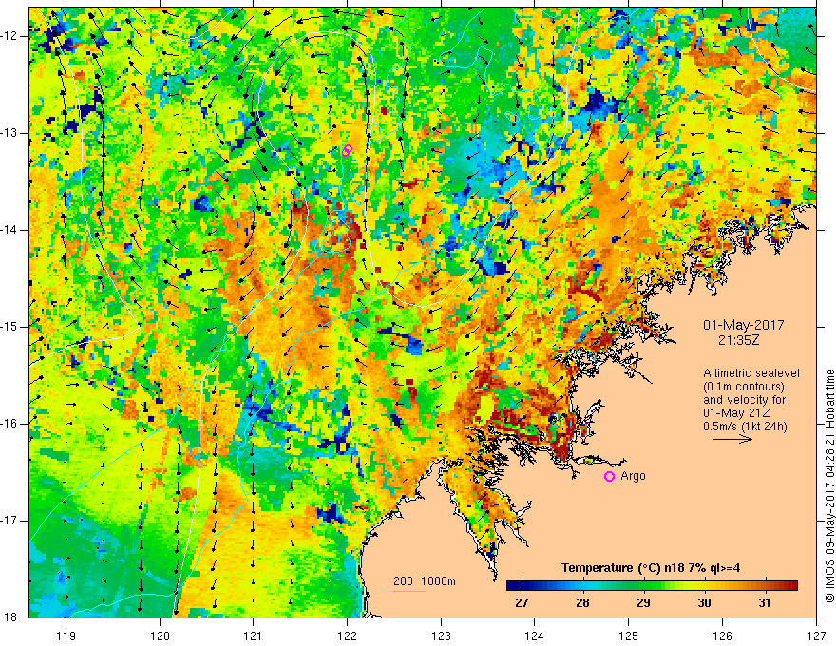Click the latitude axis label '-13'
Screen dimensions: 836x646
[9, 133]
